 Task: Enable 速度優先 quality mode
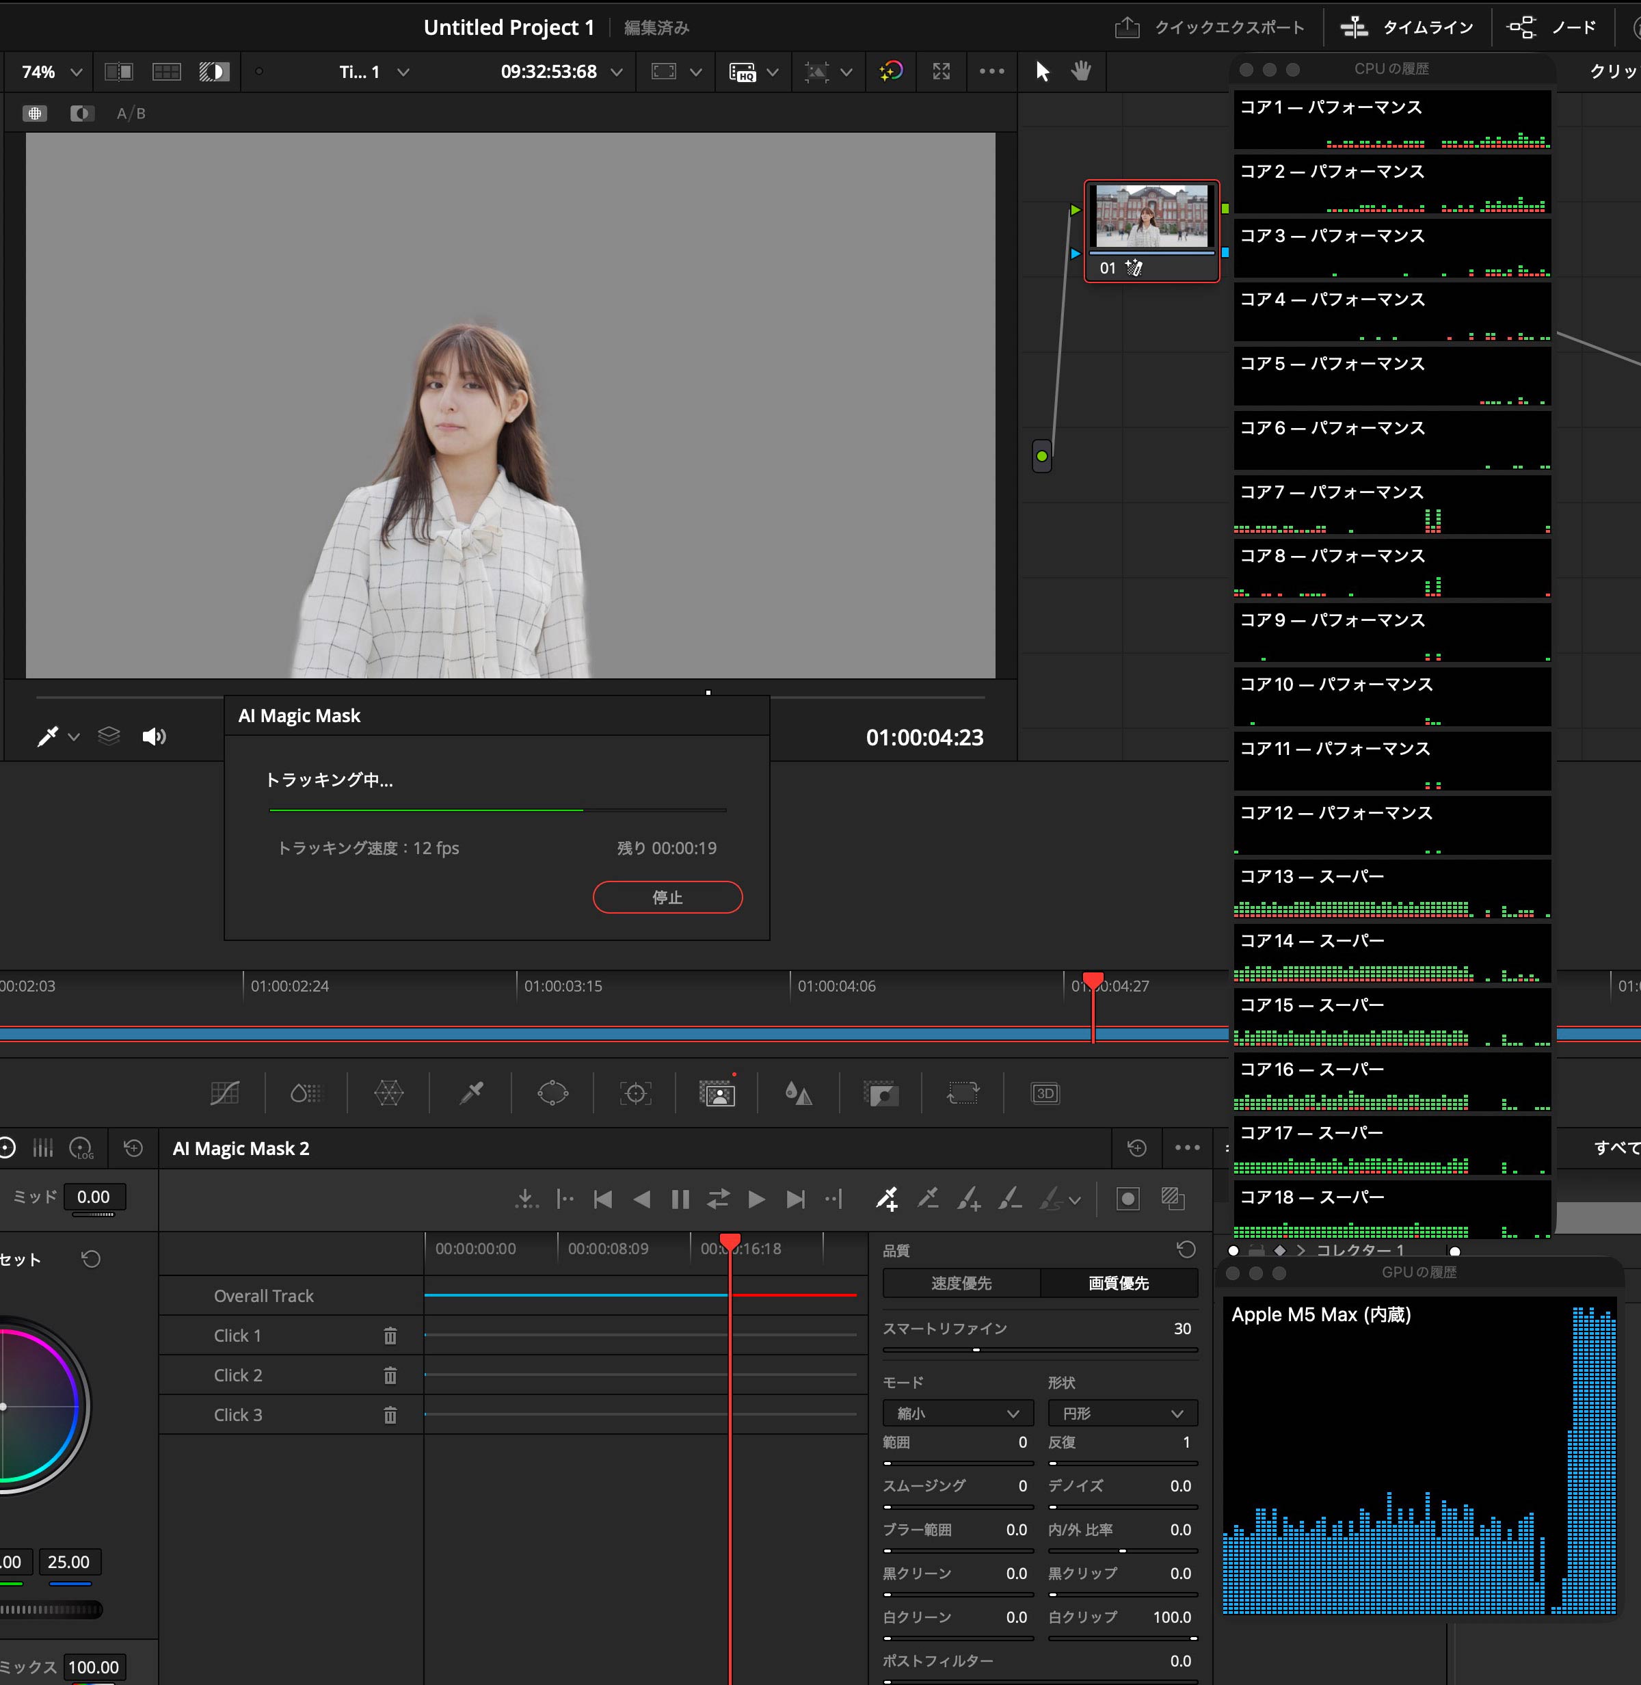[x=961, y=1284]
